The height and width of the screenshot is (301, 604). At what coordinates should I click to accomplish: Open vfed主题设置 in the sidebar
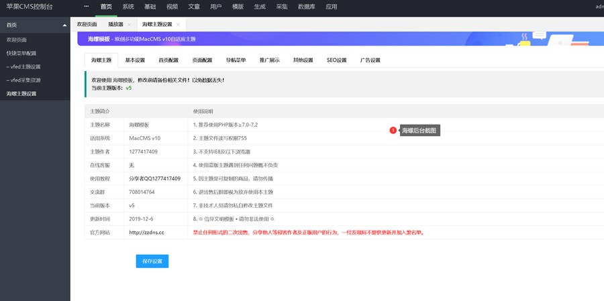point(23,66)
